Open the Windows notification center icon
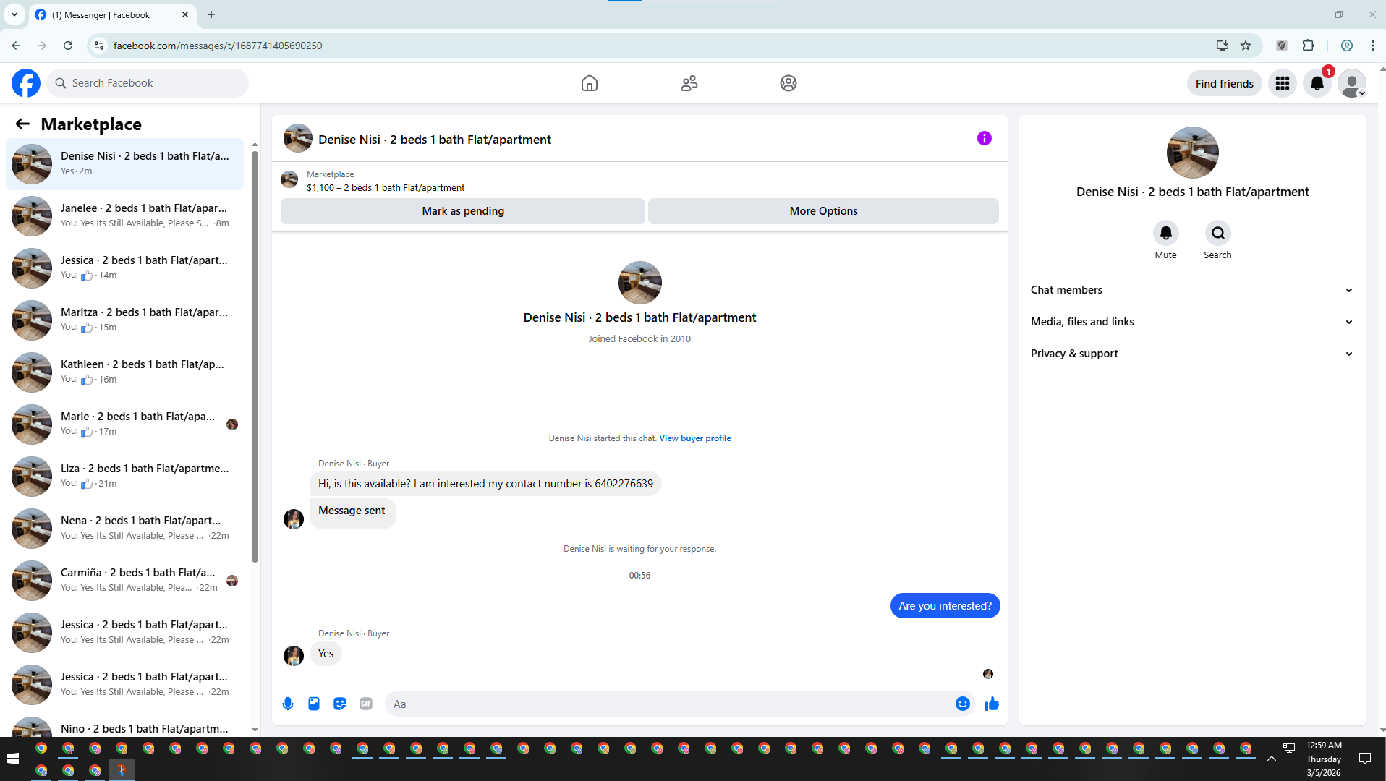 [1365, 759]
